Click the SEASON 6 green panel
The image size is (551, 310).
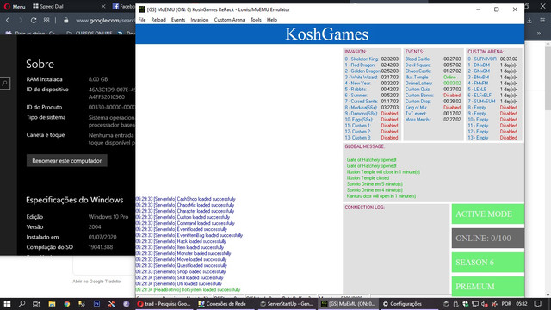tap(488, 262)
